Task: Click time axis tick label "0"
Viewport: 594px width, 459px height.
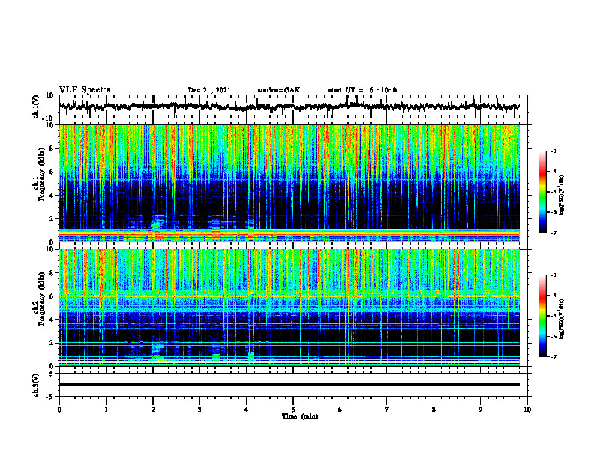Action: click(59, 409)
